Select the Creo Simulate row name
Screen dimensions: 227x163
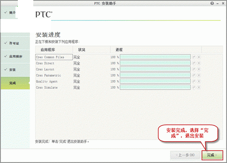tap(47, 88)
